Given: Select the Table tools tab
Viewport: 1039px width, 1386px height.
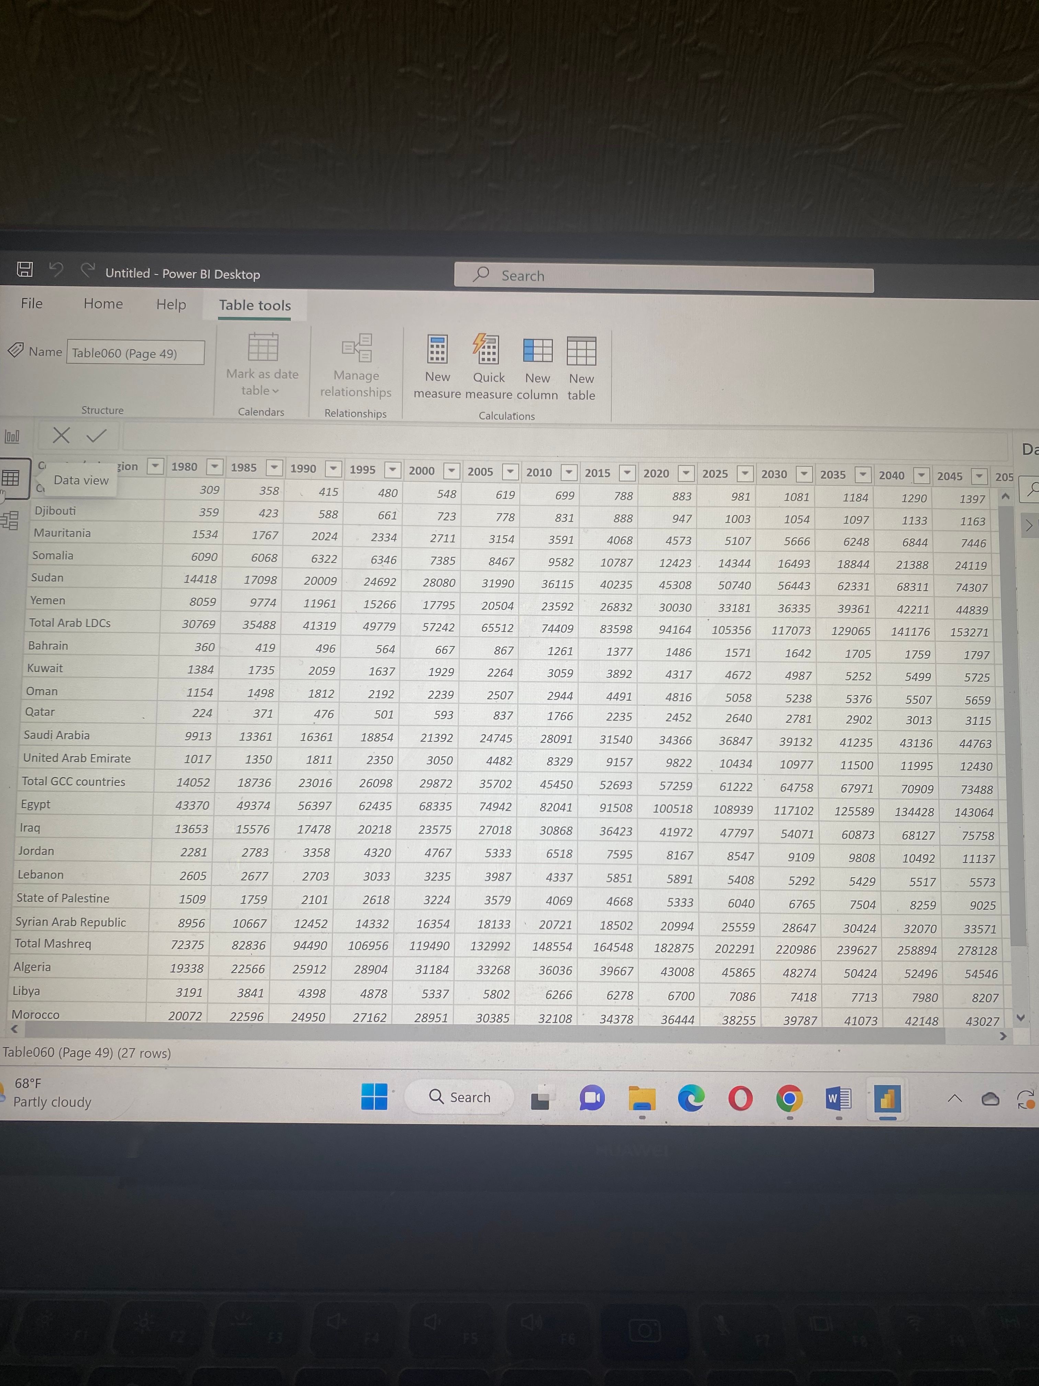Looking at the screenshot, I should (255, 305).
